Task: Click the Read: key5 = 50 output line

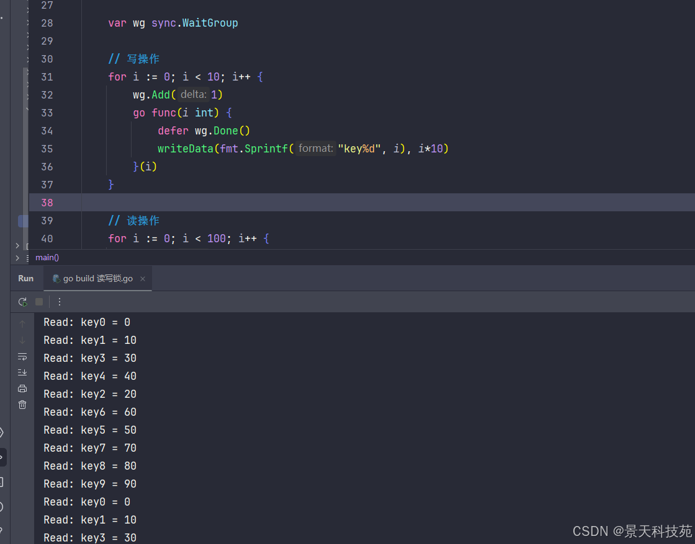Action: (x=90, y=430)
